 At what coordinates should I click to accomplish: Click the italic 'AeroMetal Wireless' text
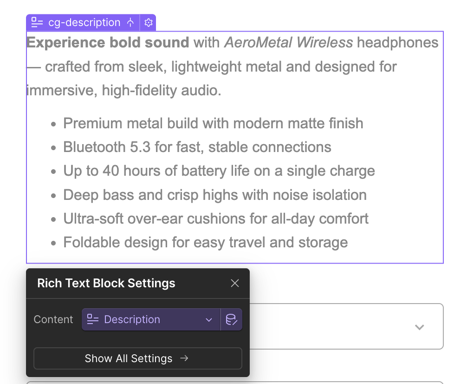(x=289, y=42)
